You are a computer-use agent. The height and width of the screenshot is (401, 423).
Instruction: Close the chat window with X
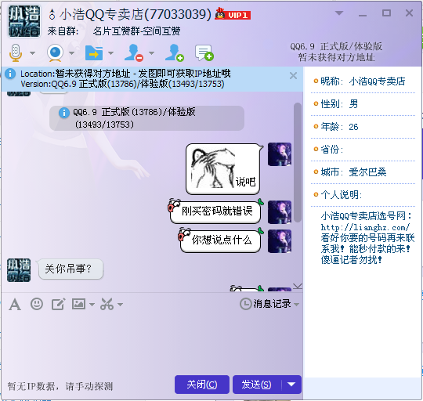tap(409, 13)
